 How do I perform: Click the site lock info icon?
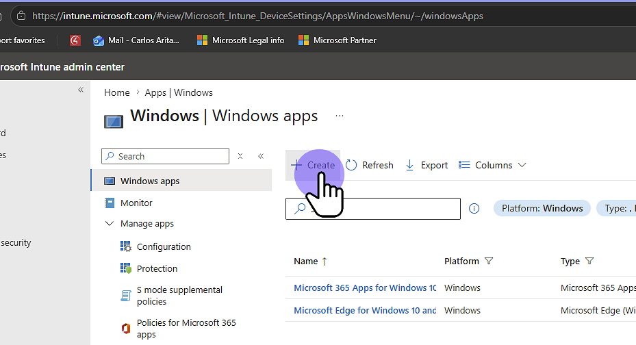21,16
